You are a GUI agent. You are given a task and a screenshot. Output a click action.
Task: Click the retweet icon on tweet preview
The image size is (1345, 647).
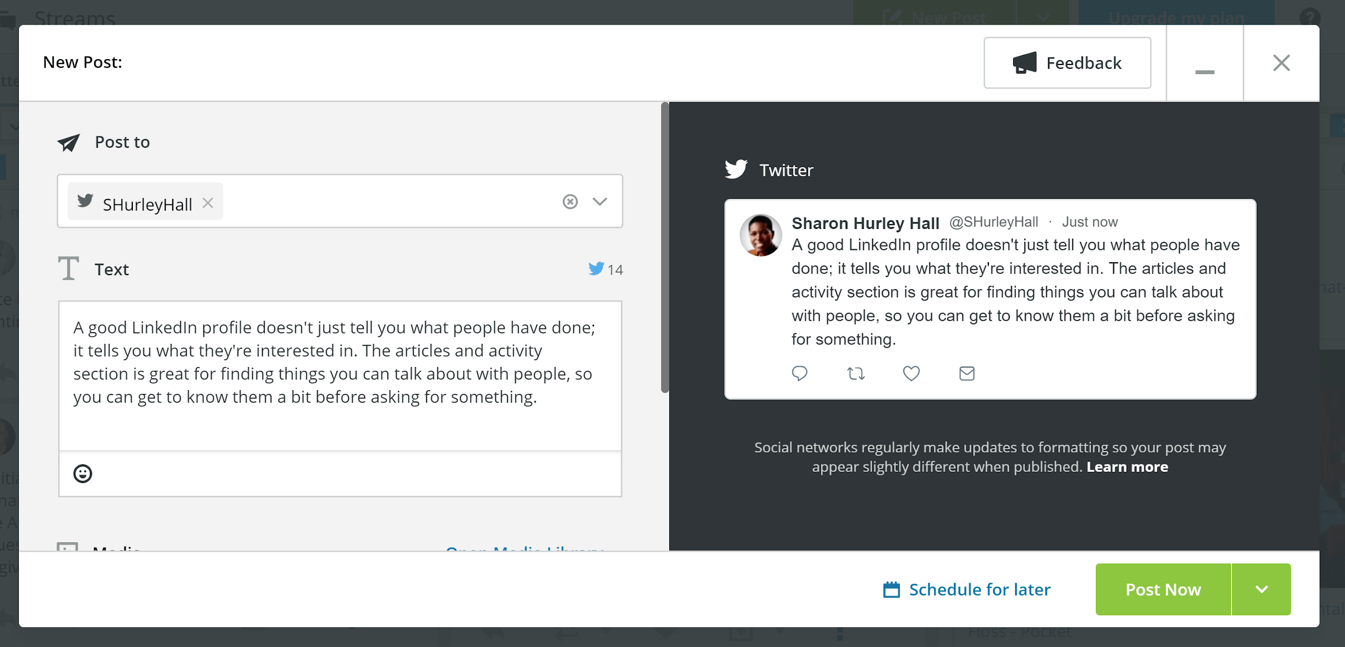[855, 373]
